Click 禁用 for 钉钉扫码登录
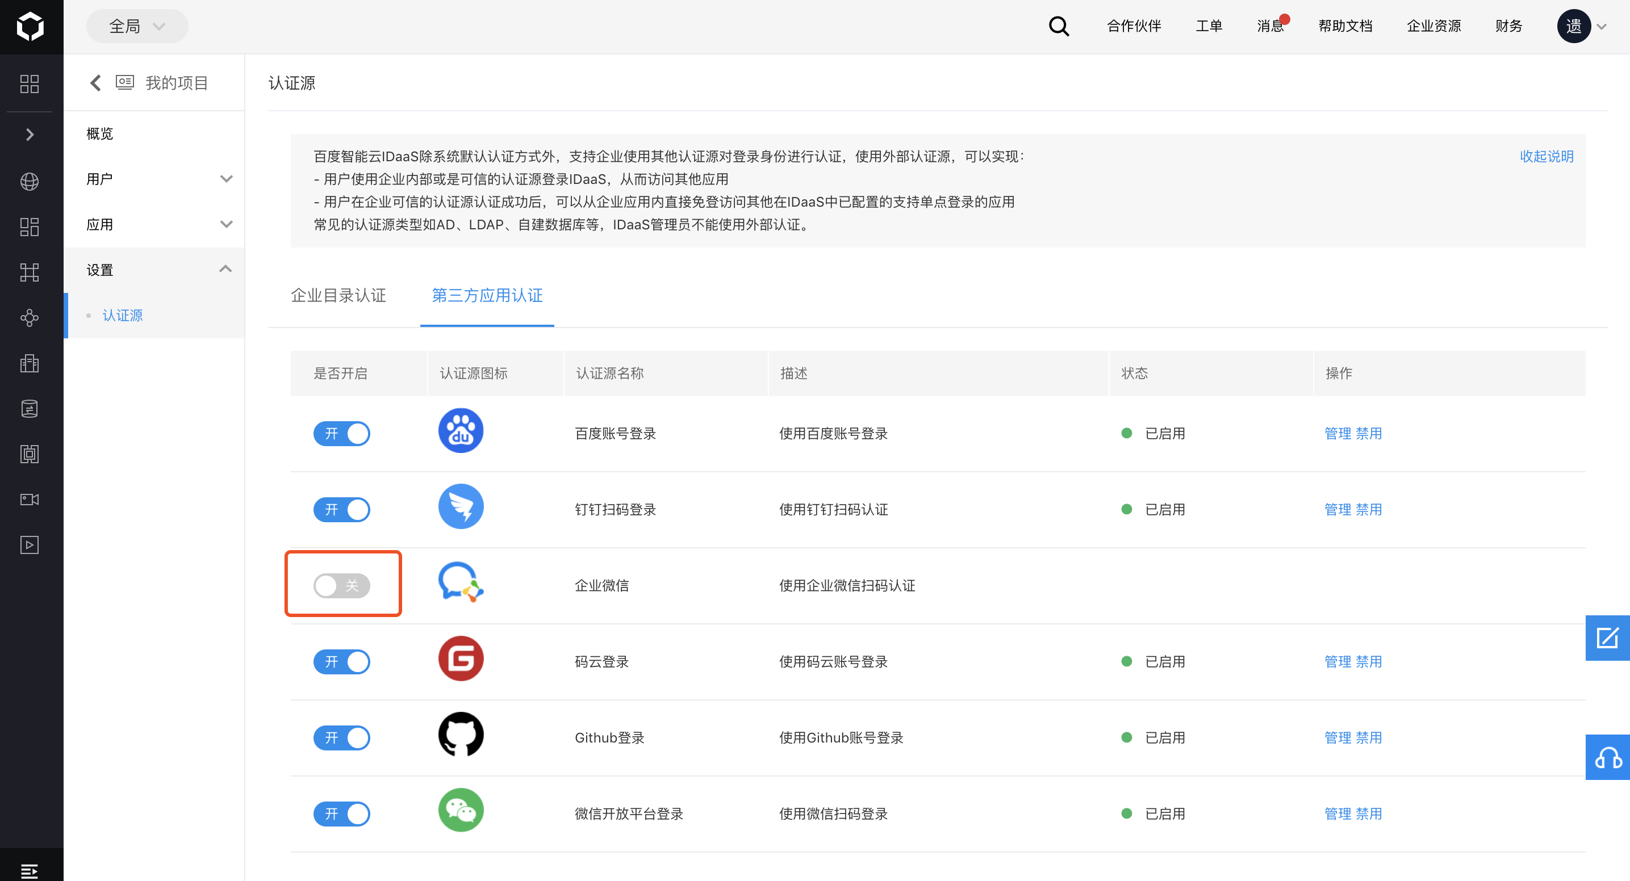 (x=1369, y=510)
